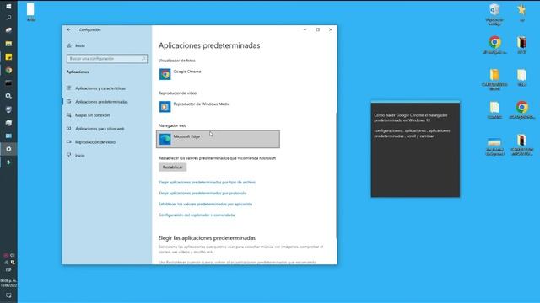Click the clock and date in the taskbar

click(8, 283)
